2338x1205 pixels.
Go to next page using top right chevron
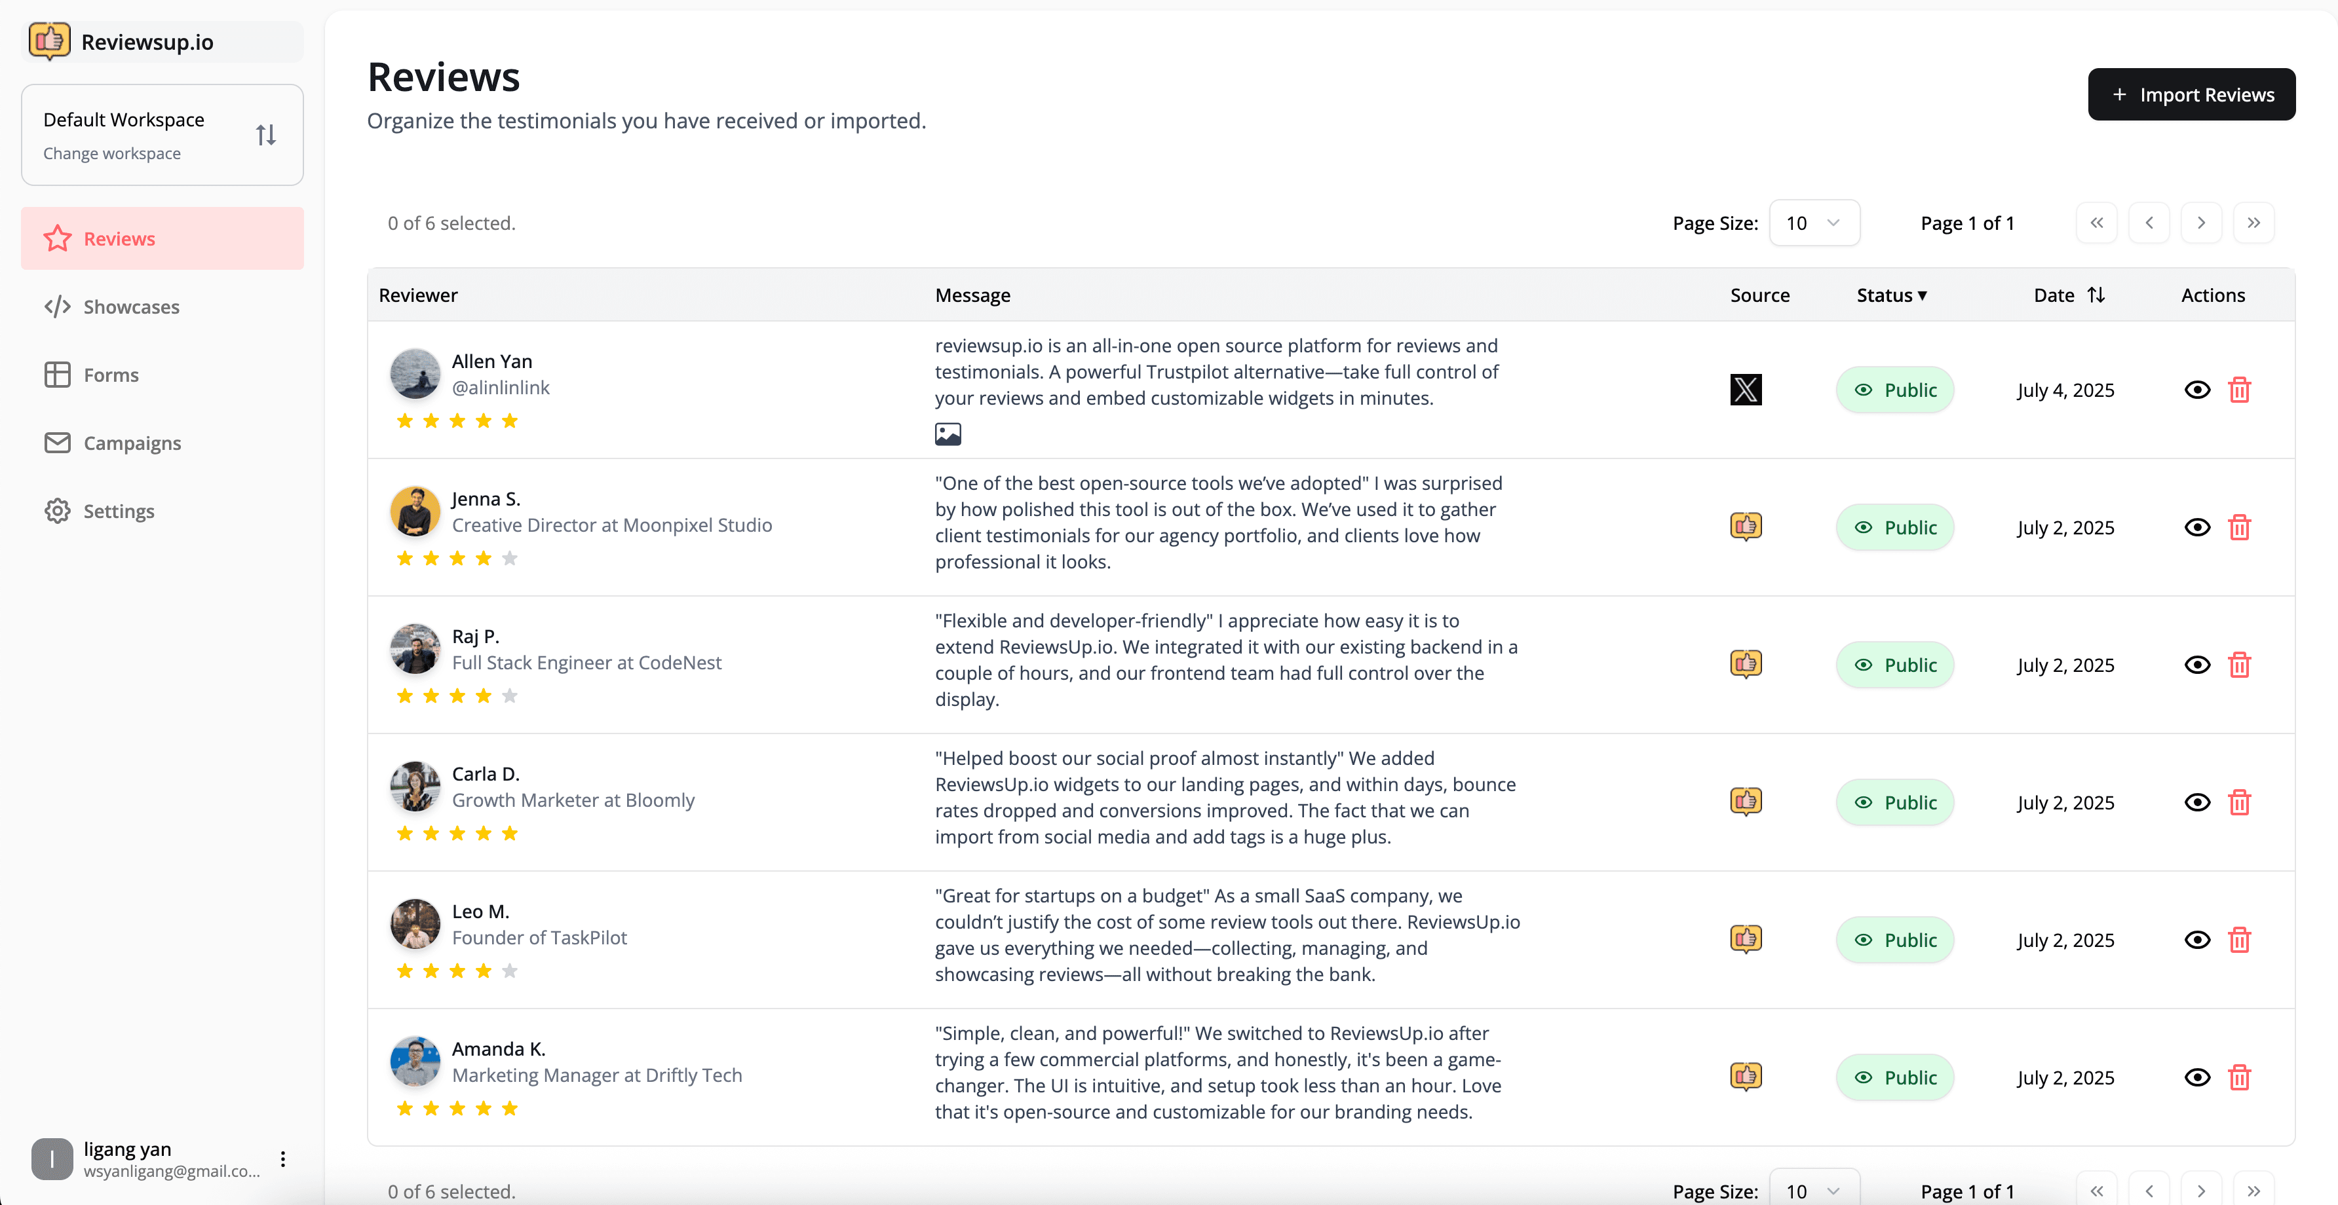tap(2201, 223)
